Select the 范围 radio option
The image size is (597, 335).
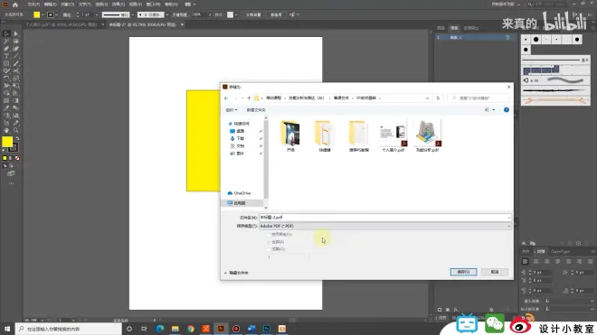tap(270, 249)
